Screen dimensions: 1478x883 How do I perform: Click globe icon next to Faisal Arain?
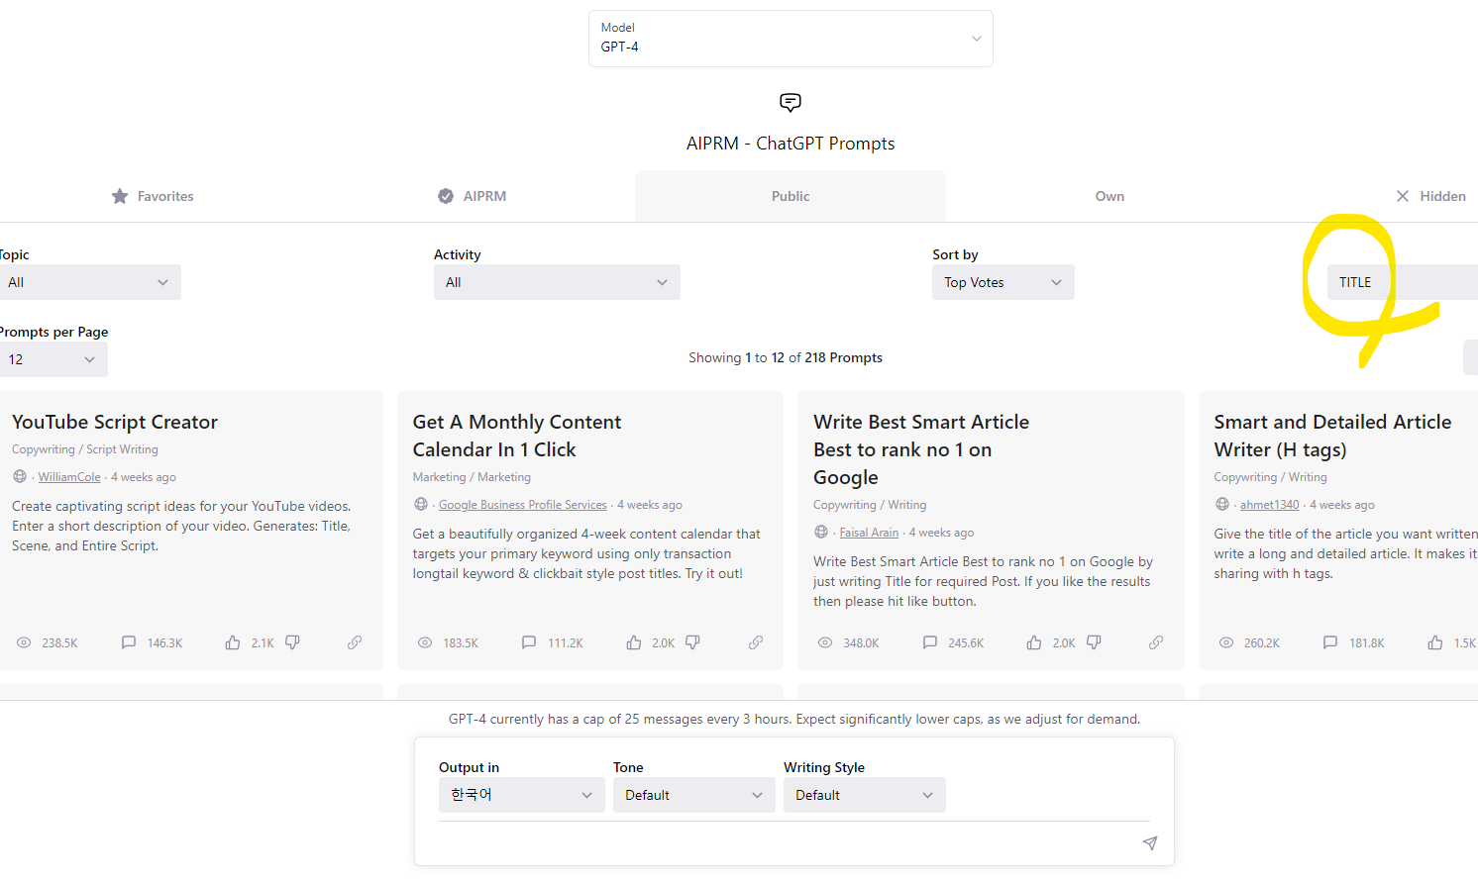click(x=821, y=532)
